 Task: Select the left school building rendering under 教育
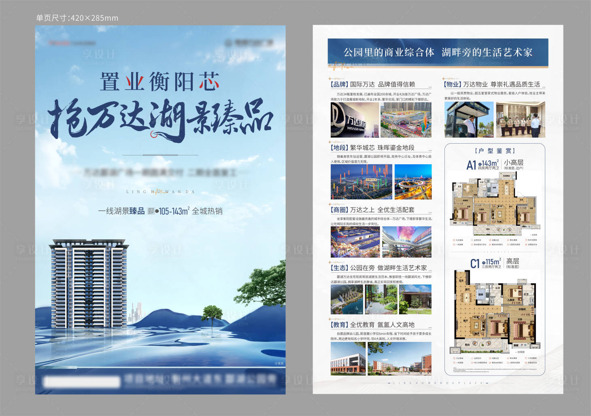[348, 359]
